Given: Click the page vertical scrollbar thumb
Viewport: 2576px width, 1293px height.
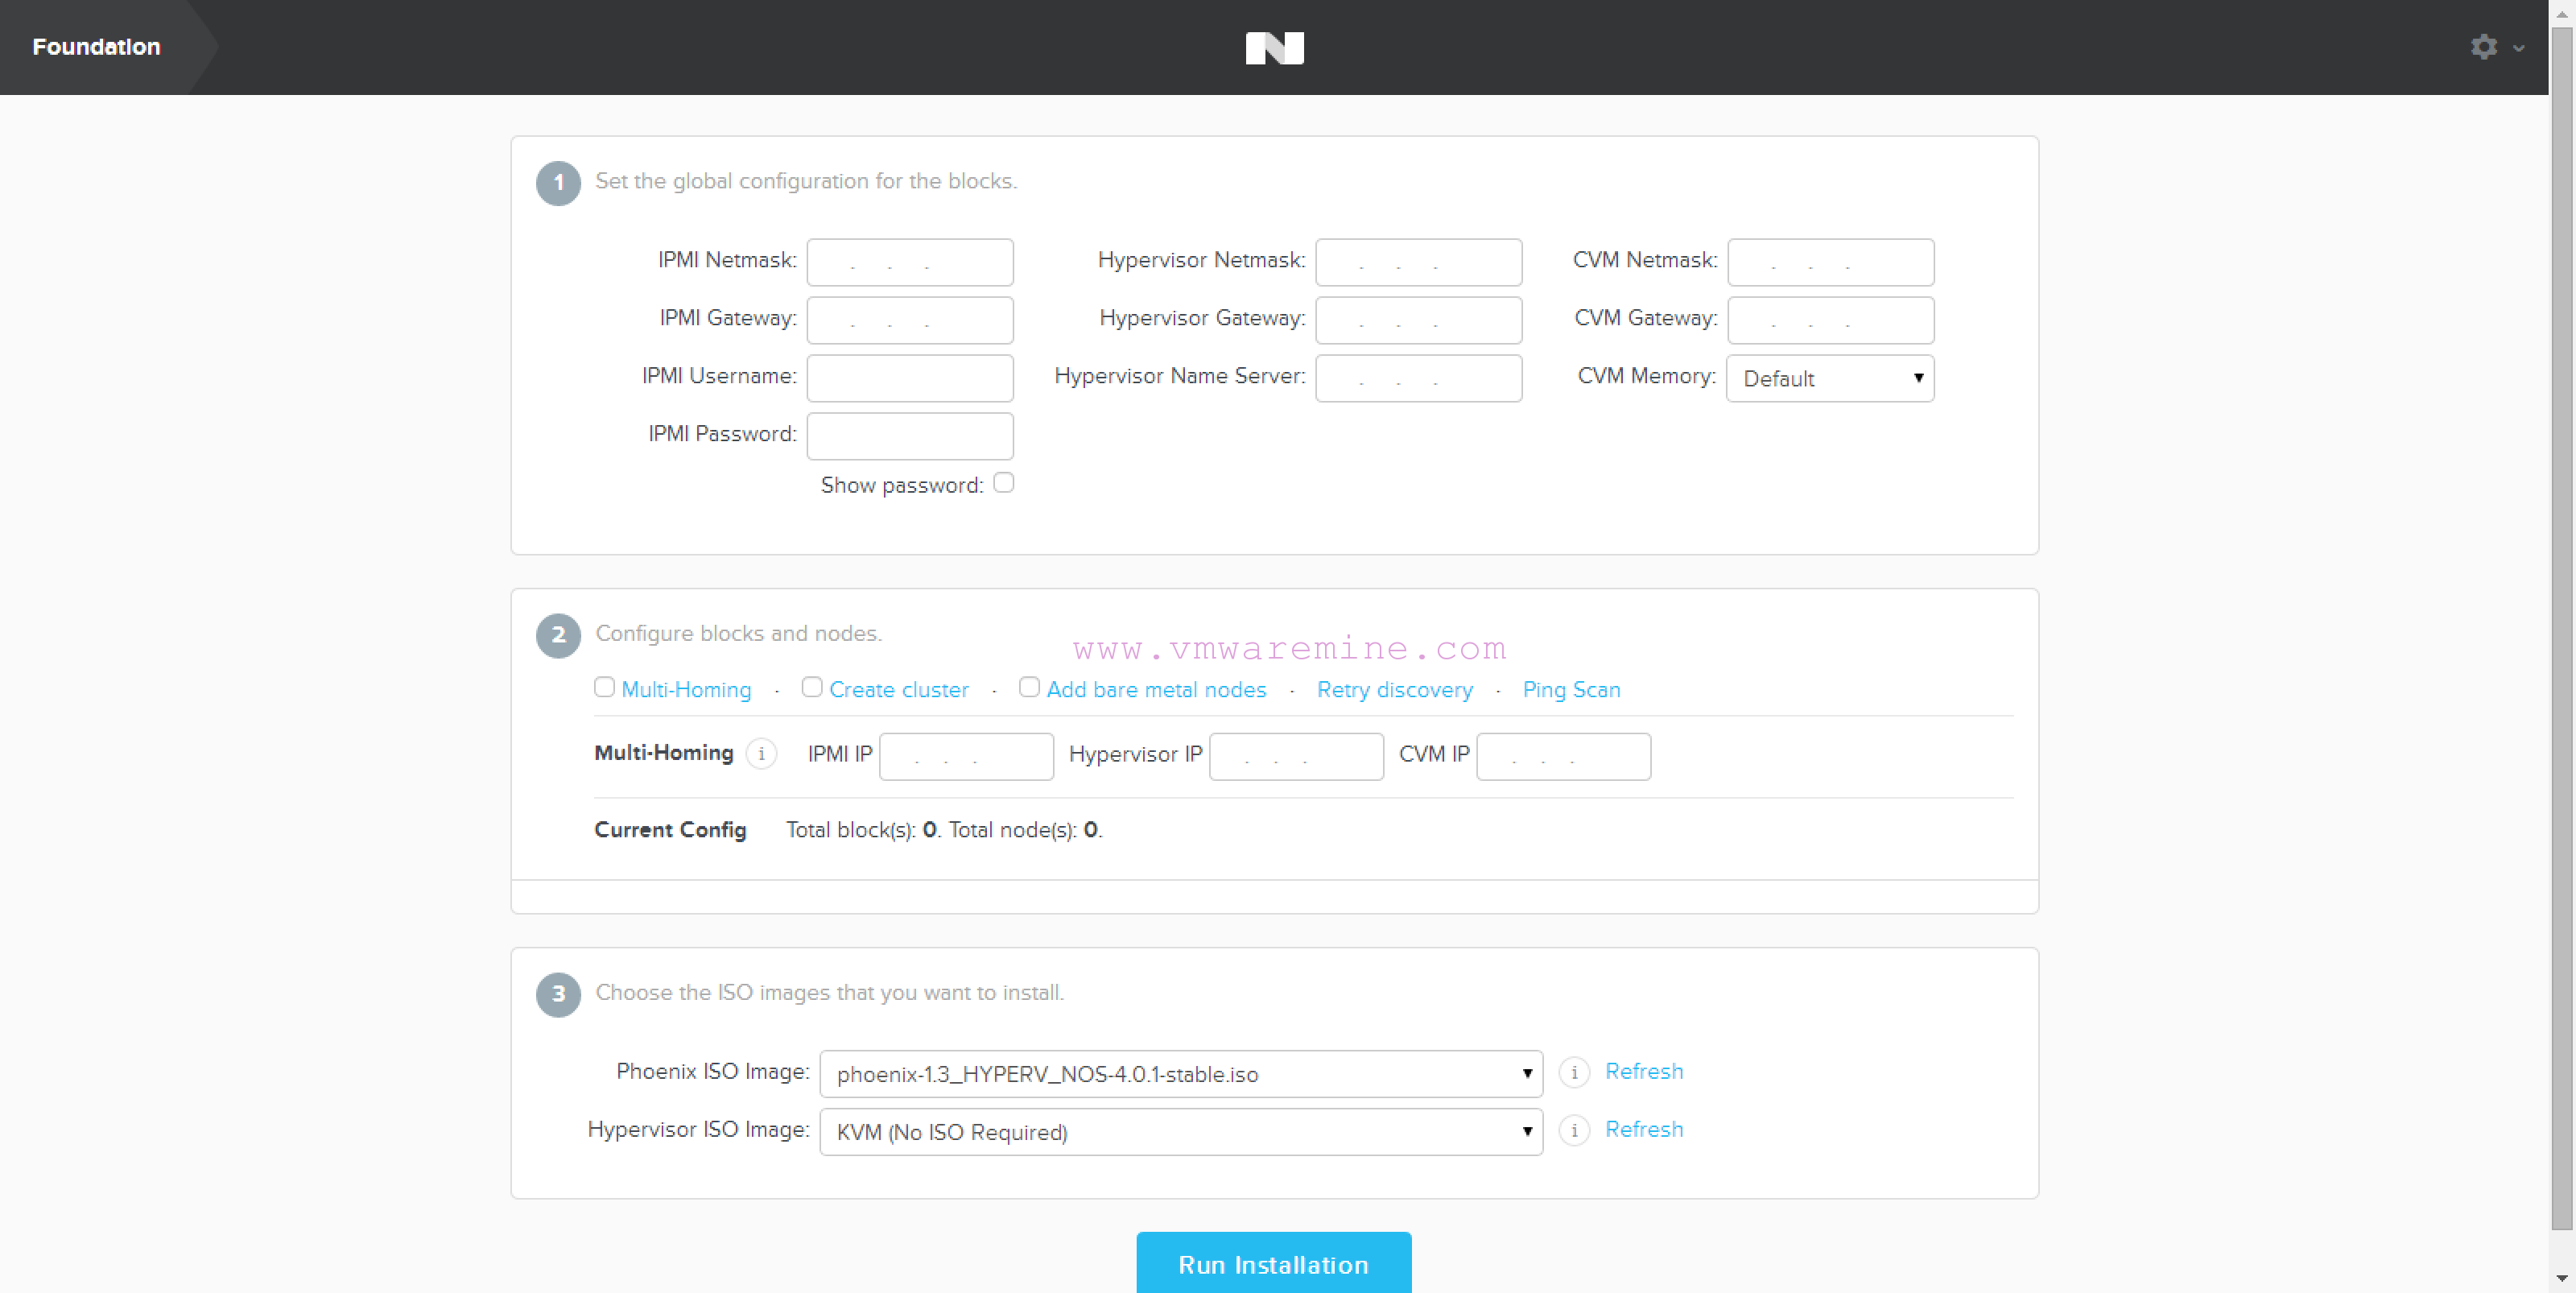Looking at the screenshot, I should (2562, 628).
